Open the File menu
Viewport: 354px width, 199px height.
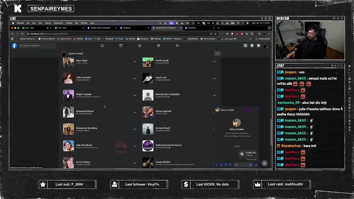coord(28,23)
